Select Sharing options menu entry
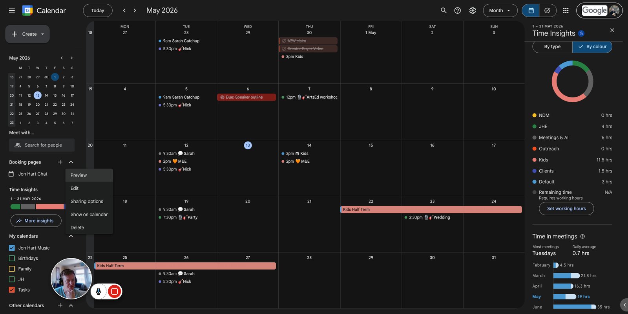628x314 pixels. click(89, 201)
